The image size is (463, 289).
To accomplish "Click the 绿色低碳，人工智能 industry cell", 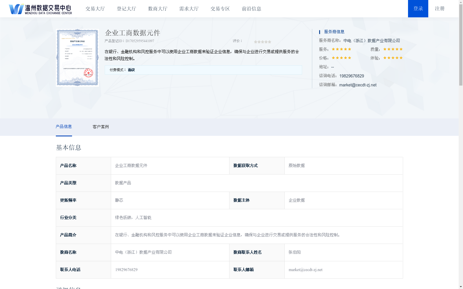I will click(x=257, y=218).
